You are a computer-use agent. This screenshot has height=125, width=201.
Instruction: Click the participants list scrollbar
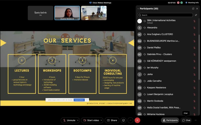tap(199, 57)
